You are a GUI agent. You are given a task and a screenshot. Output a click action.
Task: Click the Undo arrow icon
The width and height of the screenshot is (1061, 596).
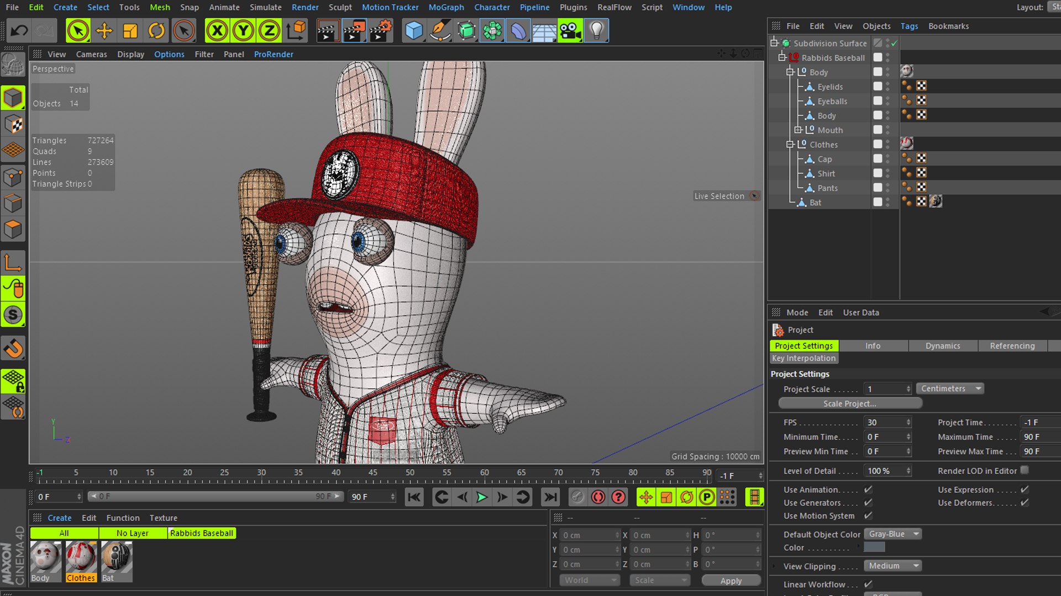pos(19,30)
